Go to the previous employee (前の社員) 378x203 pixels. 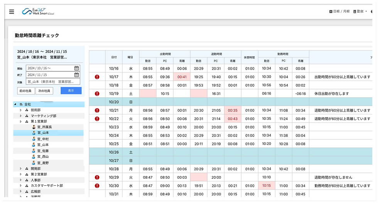(x=26, y=91)
